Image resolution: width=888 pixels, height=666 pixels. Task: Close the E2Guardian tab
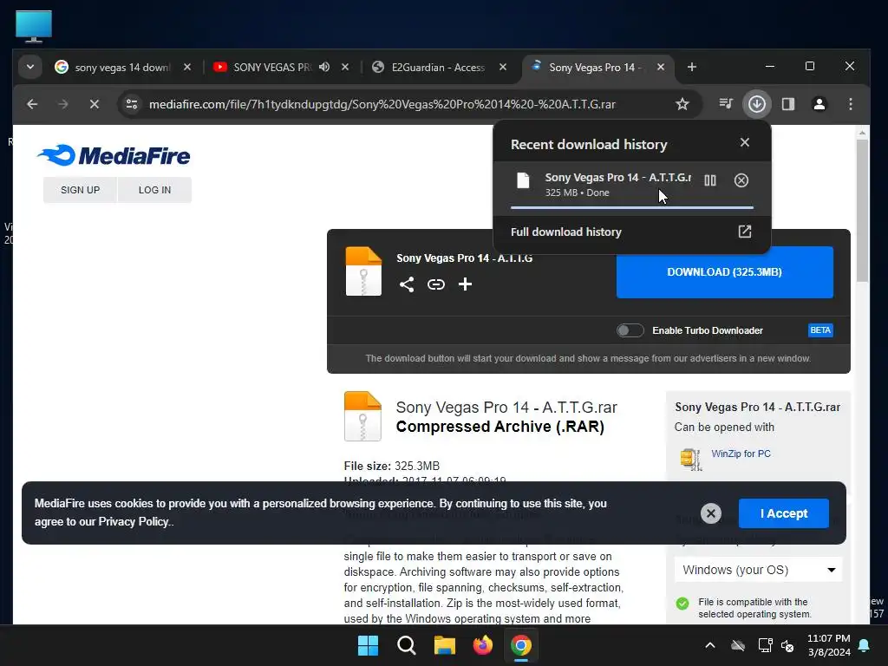(x=503, y=68)
